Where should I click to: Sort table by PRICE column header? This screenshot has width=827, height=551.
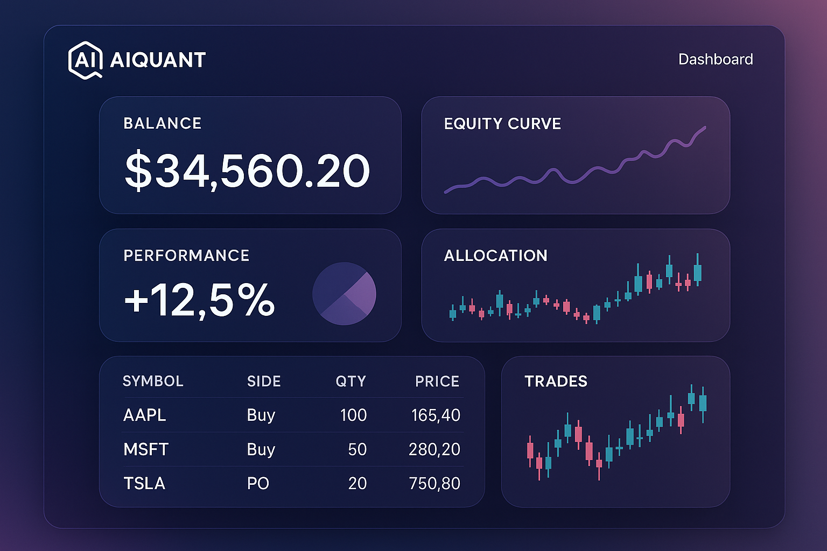pyautogui.click(x=437, y=381)
